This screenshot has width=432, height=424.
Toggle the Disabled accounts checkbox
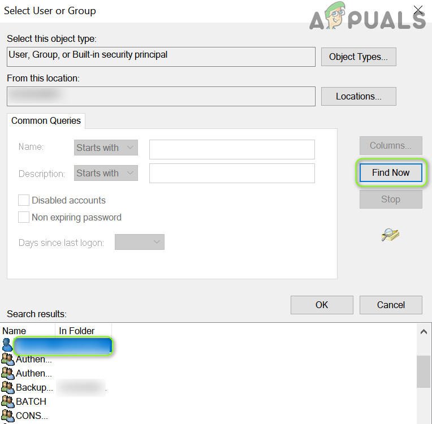24,200
